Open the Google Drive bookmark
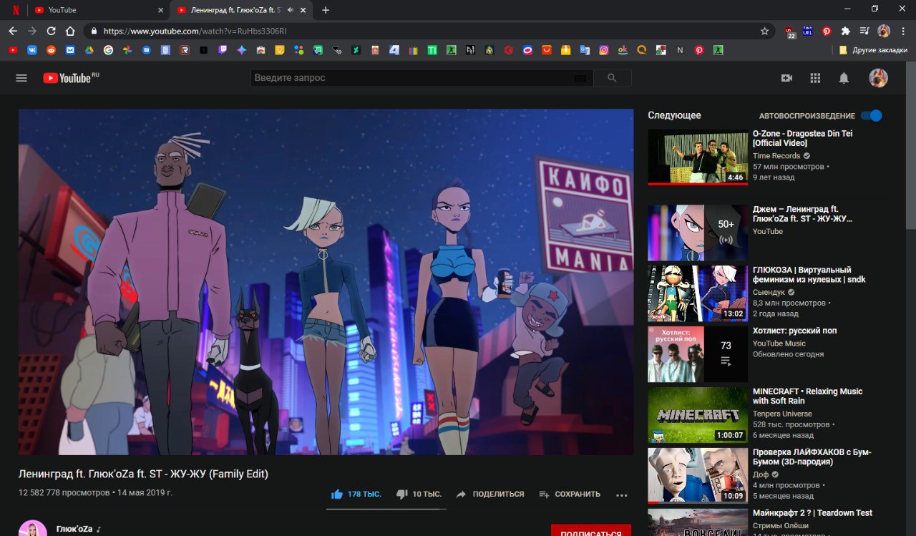 [89, 50]
